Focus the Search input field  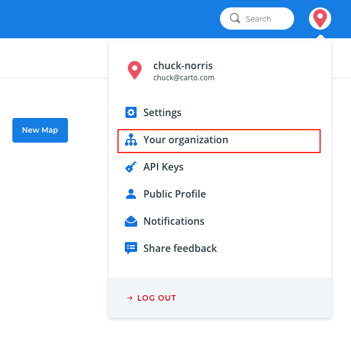point(257,19)
